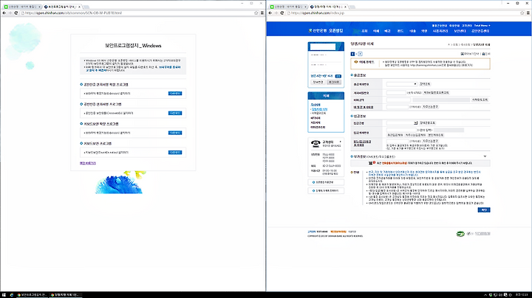The height and width of the screenshot is (298, 532).
Task: Download the 공인인증 전자서명 프로그램
Action: pos(175,113)
